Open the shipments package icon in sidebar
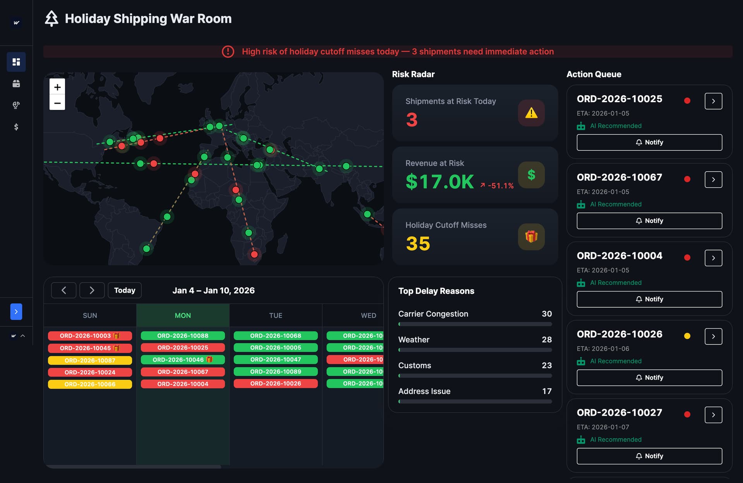 point(16,84)
